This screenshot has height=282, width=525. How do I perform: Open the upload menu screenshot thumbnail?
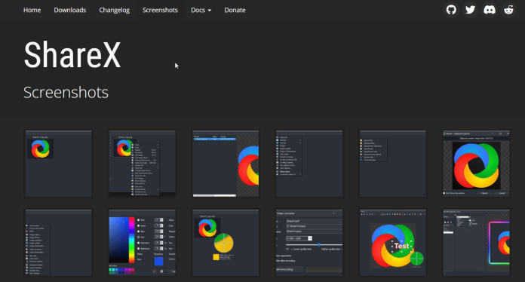393,164
